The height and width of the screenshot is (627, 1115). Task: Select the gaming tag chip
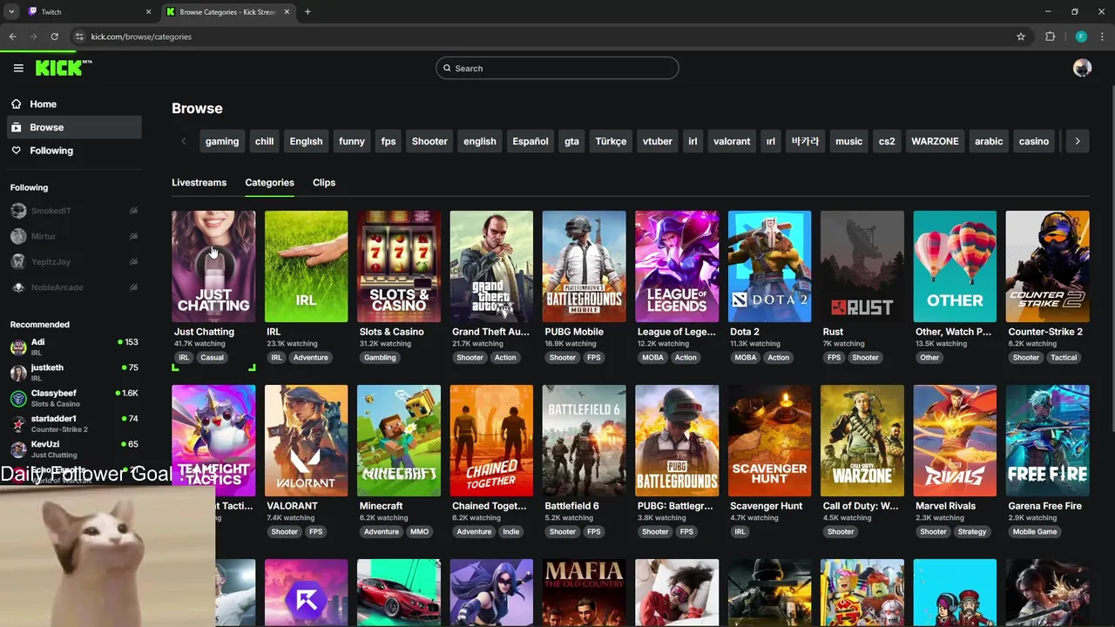tap(222, 141)
